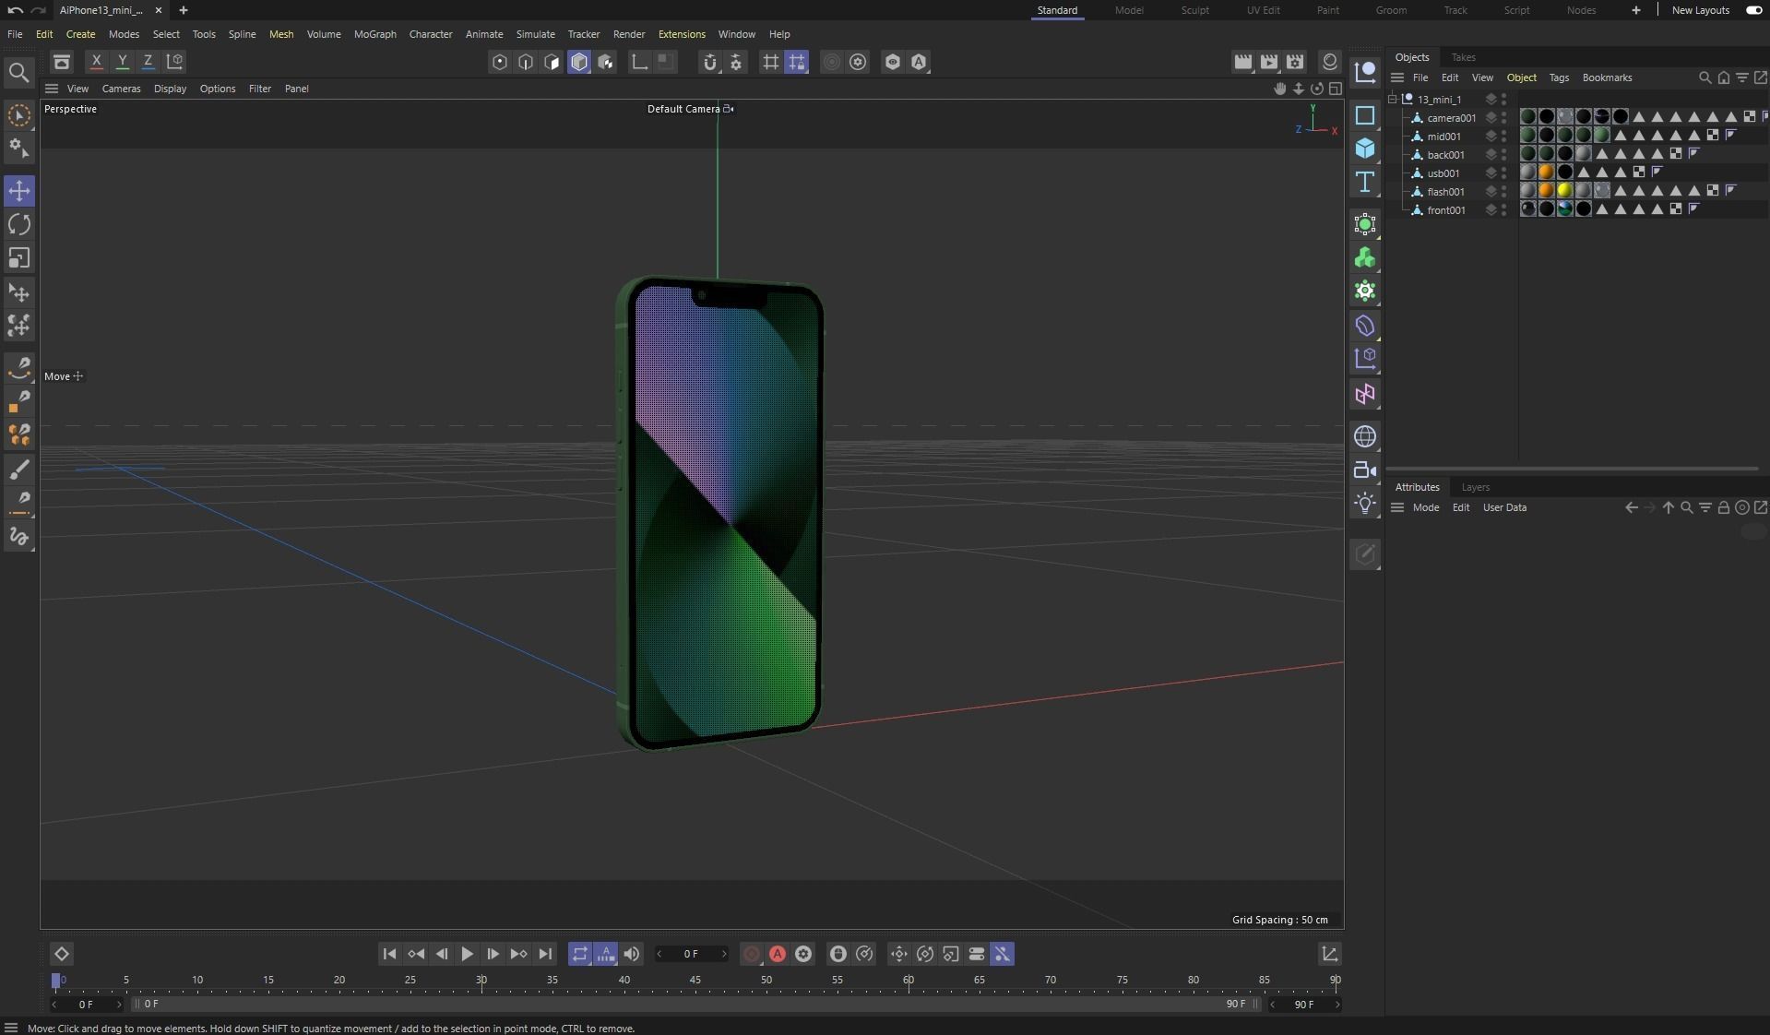
Task: Add a Sky/Floor environment globe object
Action: coord(1365,436)
